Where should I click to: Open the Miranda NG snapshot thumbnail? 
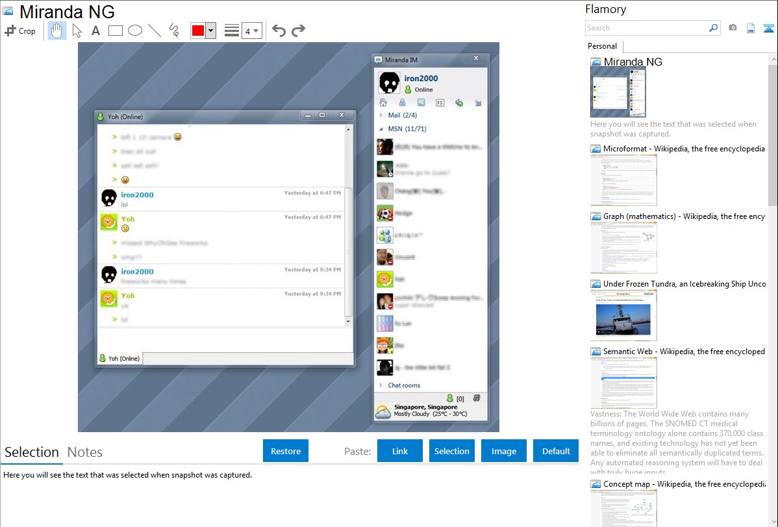point(618,93)
